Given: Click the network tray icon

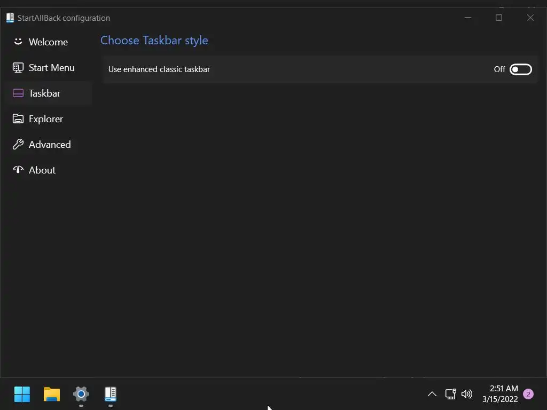Looking at the screenshot, I should [450, 395].
